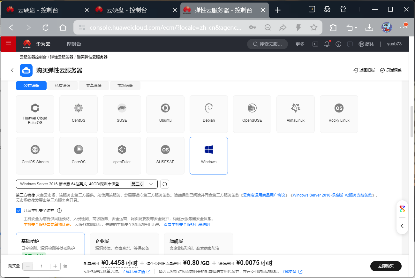Pick the AlmaLinux image card
The height and width of the screenshot is (278, 415).
[296, 114]
